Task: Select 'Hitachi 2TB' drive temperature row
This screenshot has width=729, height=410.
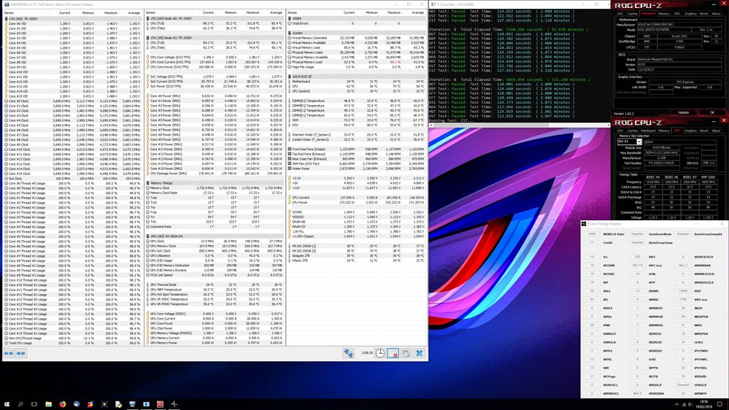Action: coord(357,260)
